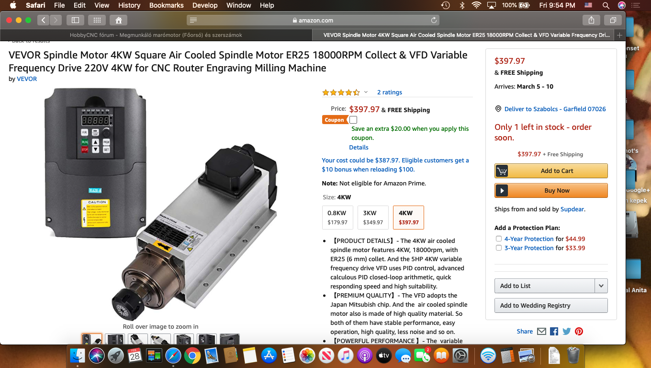
Task: Open the Bookmarks menu in menu bar
Action: [167, 5]
